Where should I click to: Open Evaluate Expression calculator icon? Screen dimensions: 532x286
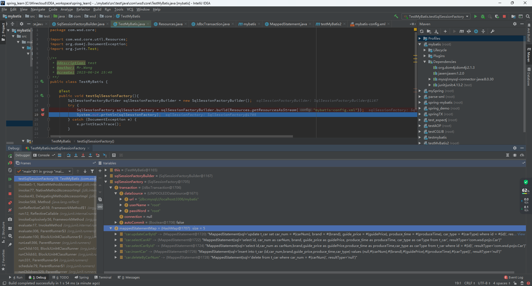point(114,155)
